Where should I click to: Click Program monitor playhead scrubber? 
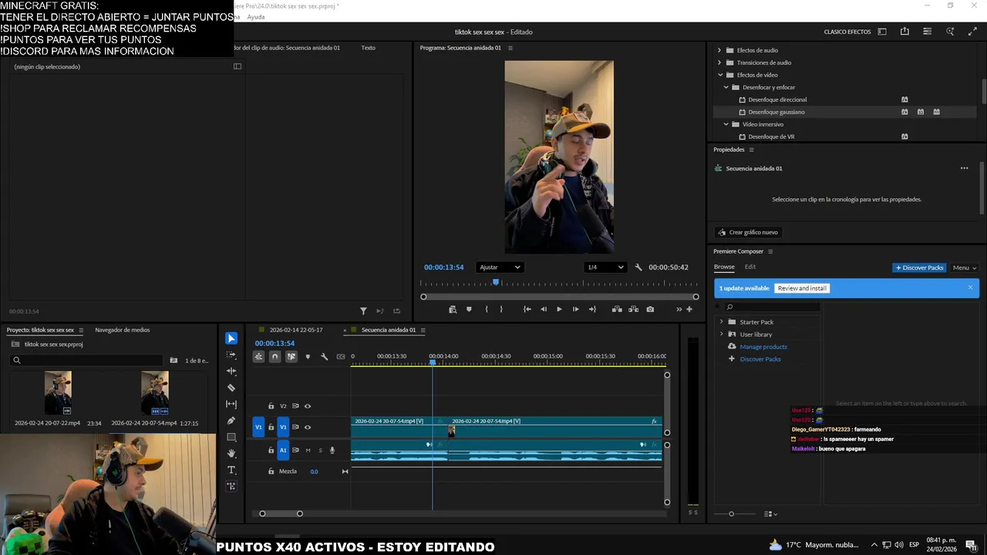[496, 282]
